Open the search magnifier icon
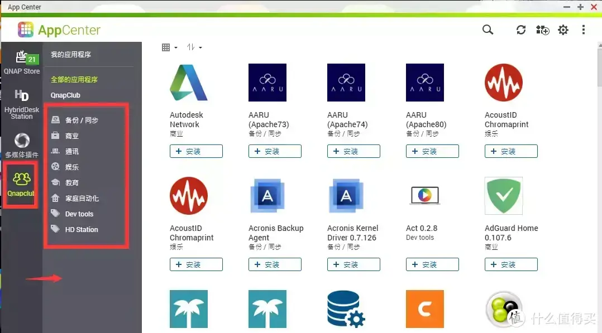 488,30
